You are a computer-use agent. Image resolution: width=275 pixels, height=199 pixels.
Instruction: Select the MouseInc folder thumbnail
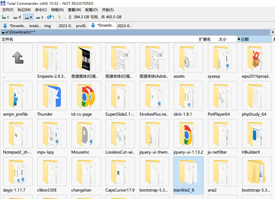coord(86,134)
